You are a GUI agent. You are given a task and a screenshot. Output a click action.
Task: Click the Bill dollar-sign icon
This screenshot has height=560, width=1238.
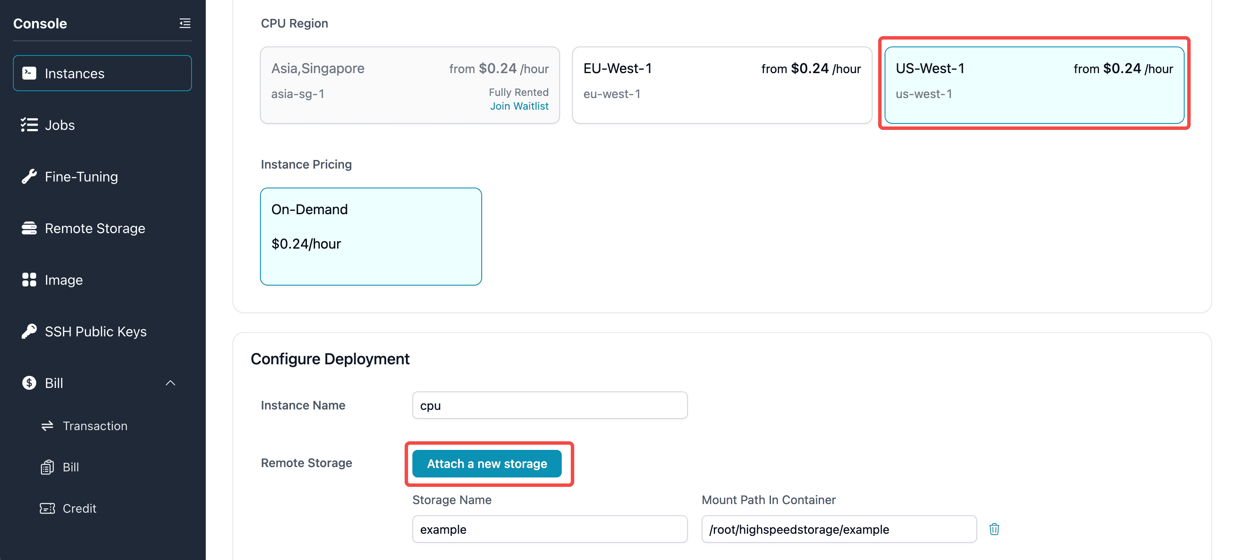[x=29, y=383]
